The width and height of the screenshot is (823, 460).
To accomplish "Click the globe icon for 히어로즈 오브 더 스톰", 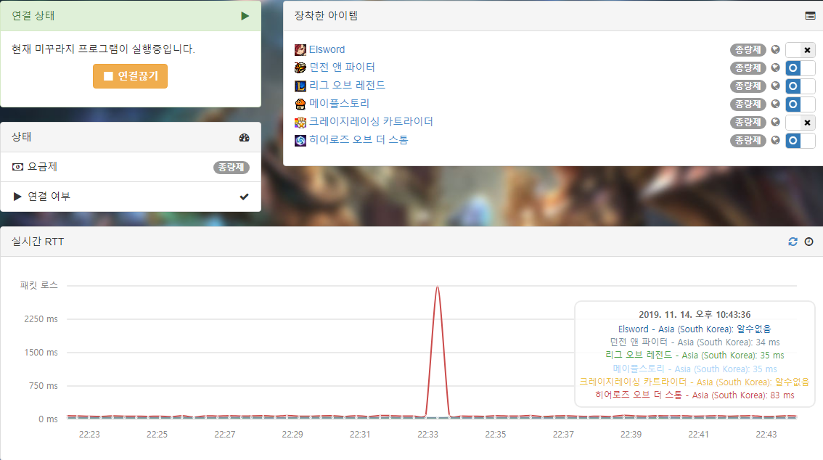I will (x=775, y=140).
